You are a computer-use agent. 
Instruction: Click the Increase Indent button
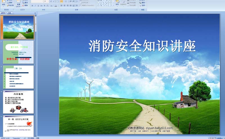tap(74, 1)
